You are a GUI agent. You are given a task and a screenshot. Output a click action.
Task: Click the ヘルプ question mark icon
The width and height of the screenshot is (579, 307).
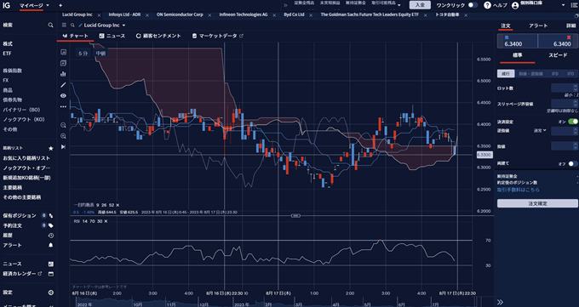(487, 5)
